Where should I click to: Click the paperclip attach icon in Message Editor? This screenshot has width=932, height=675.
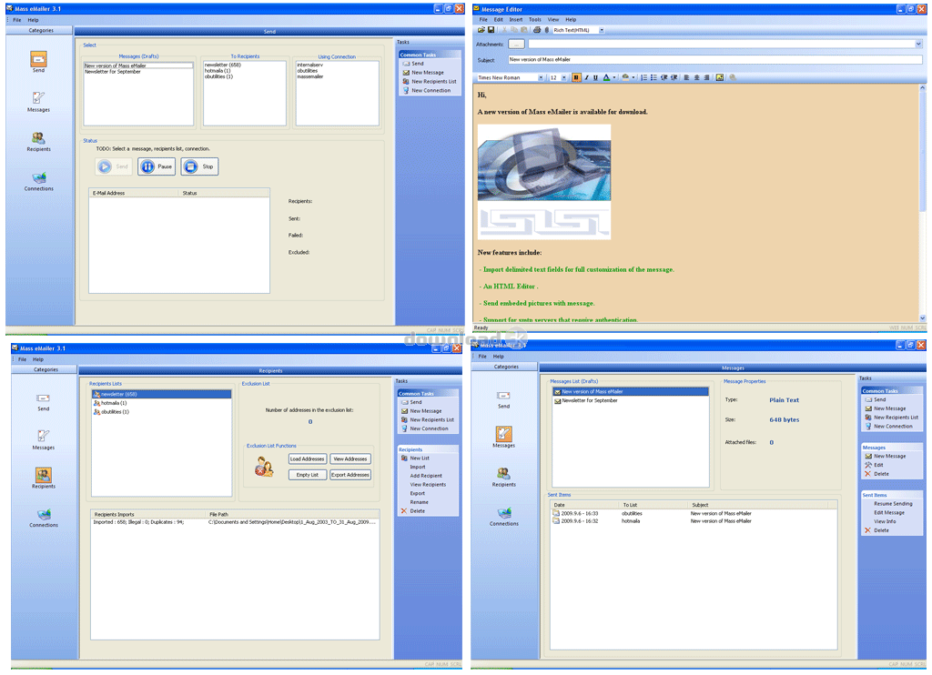(x=547, y=30)
